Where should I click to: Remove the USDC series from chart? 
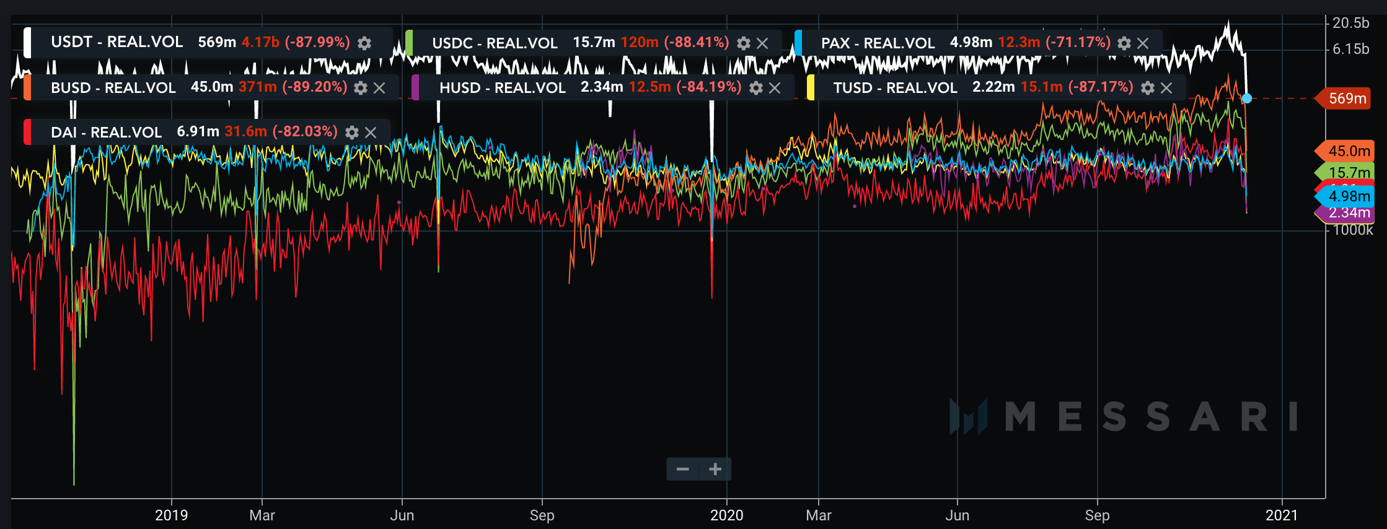coord(762,43)
